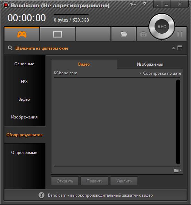Click the Удалить button
The width and height of the screenshot is (191, 205).
click(x=124, y=181)
